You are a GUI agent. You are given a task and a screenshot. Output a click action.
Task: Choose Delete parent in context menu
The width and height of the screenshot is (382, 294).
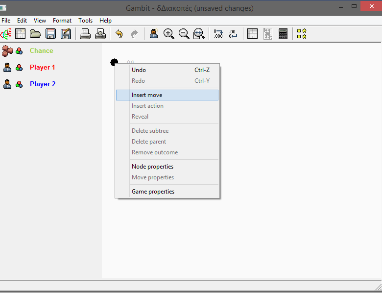point(167,142)
